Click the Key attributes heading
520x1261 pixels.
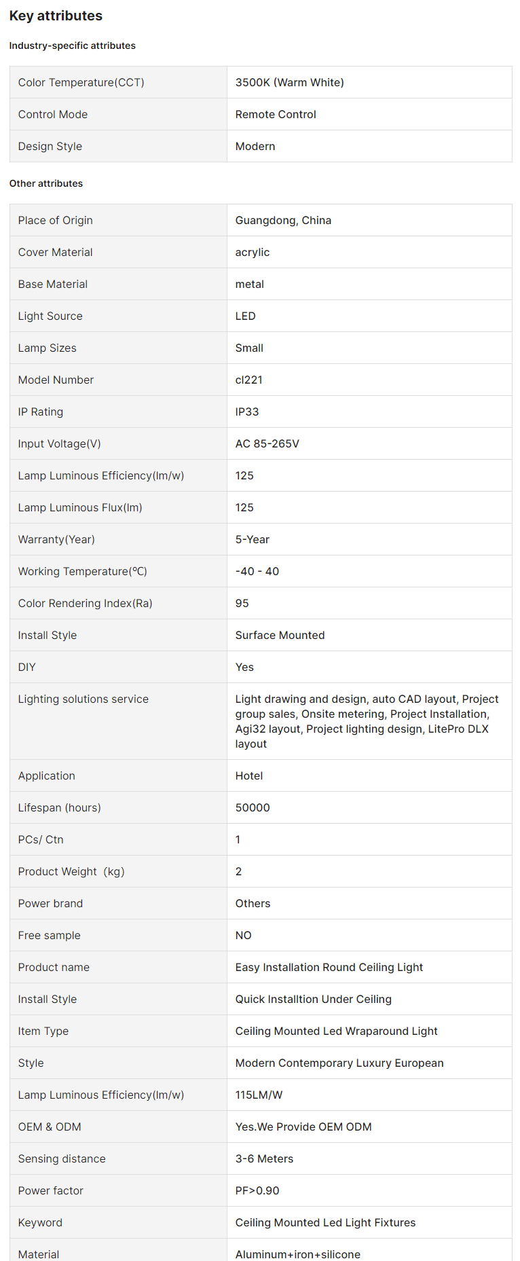click(56, 16)
